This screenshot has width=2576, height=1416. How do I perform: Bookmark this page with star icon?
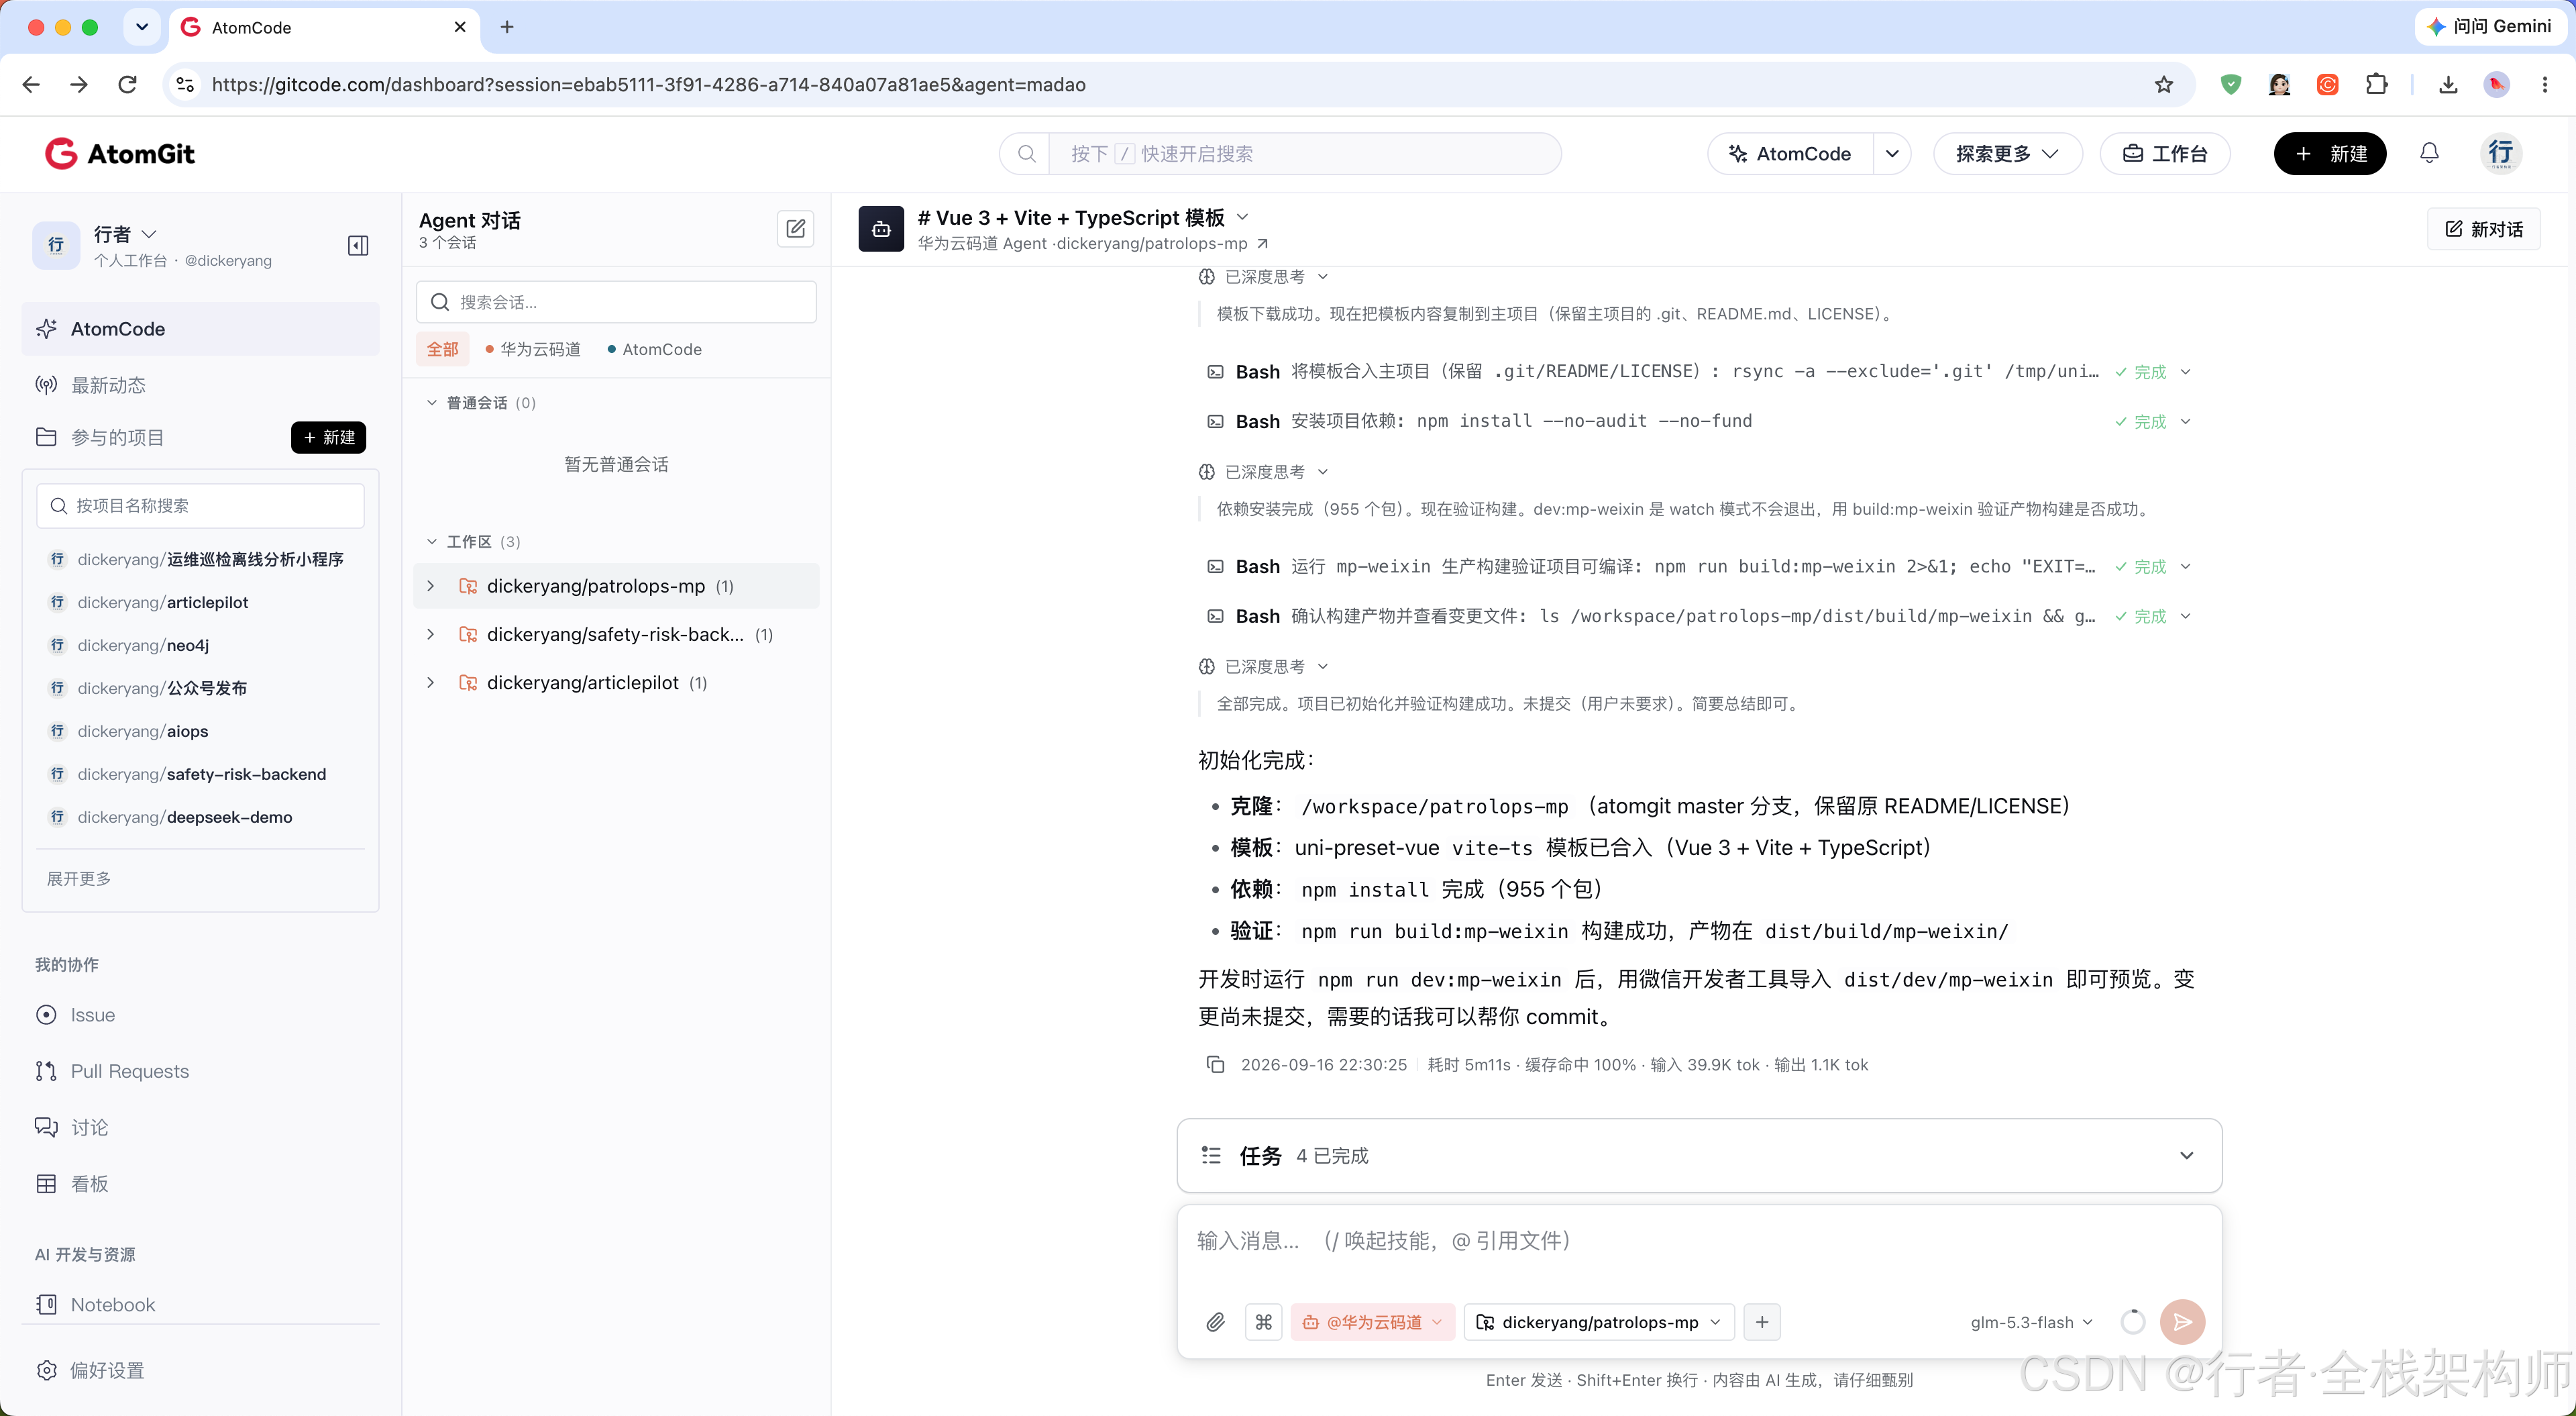[2164, 85]
